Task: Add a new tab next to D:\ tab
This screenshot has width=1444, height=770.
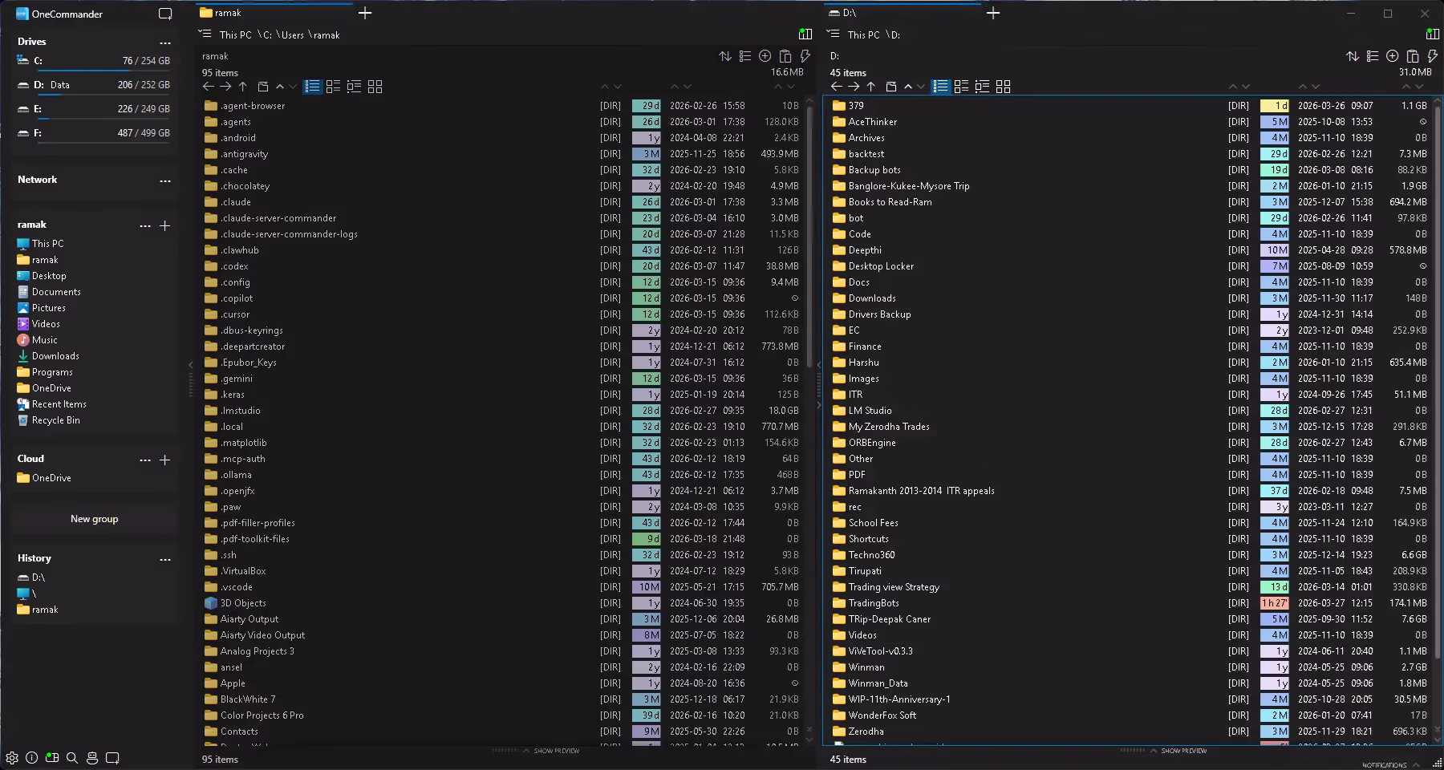Action: [993, 13]
